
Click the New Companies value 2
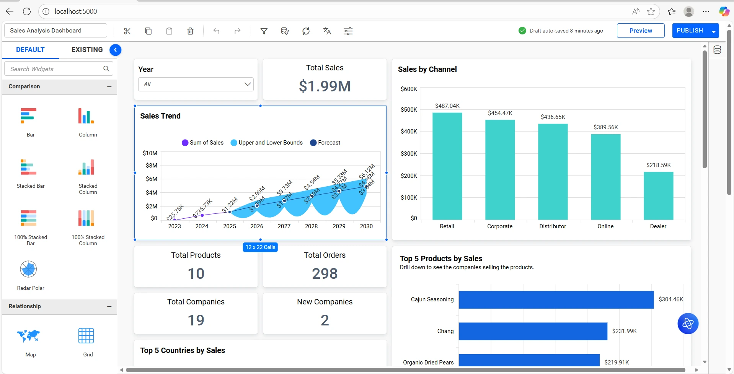[325, 320]
